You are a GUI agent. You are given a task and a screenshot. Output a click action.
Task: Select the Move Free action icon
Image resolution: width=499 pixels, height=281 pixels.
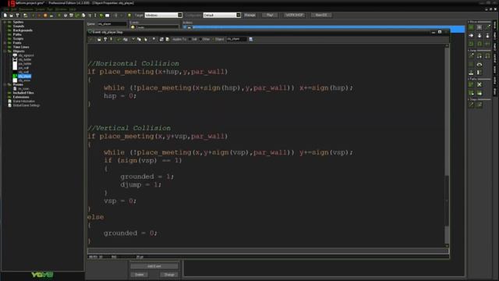pos(480,28)
